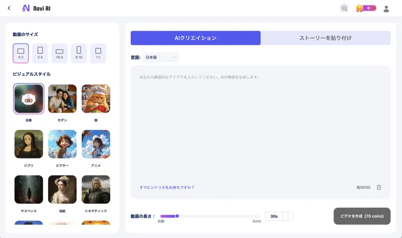The image size is (402, 238).
Task: Expand the 日本語 language dropdown
Action: click(x=161, y=58)
